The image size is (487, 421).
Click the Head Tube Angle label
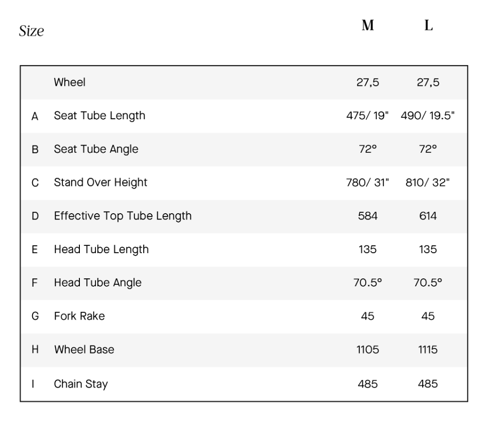coord(97,283)
